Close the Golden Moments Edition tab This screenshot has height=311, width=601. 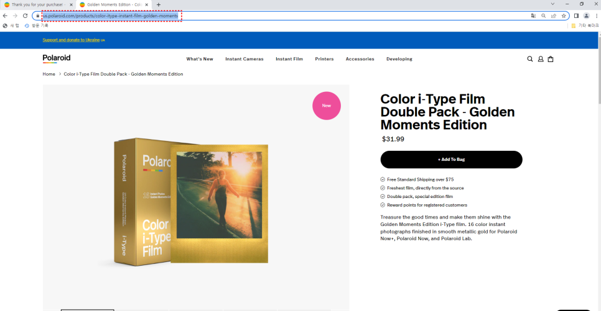pos(147,4)
